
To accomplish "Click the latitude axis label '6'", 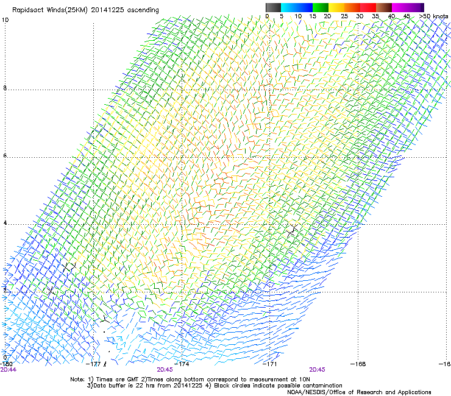I will point(5,155).
